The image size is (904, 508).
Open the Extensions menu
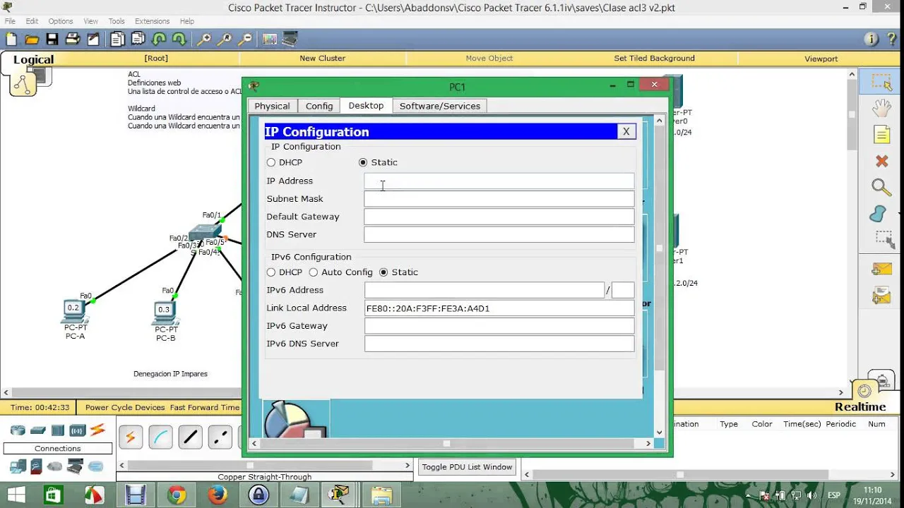[152, 21]
